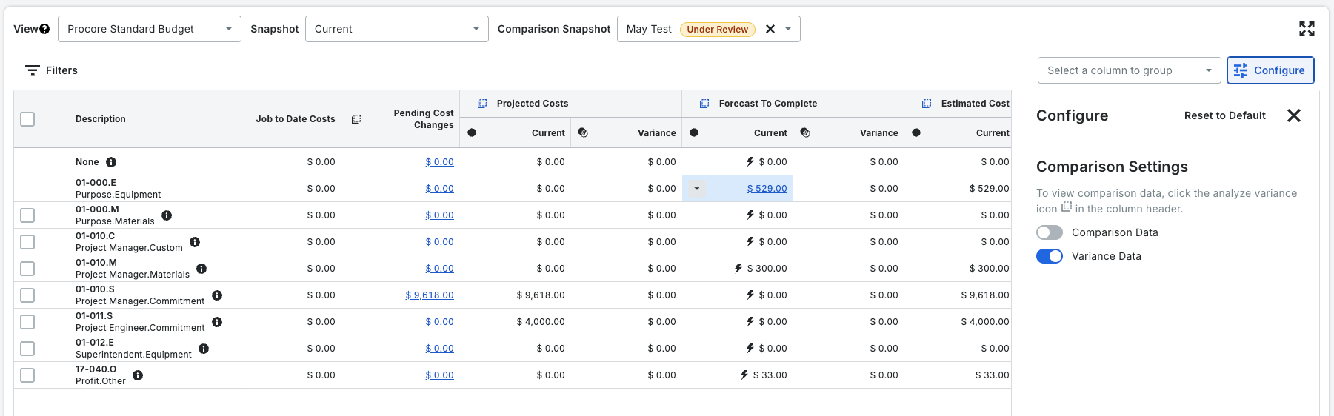The width and height of the screenshot is (1334, 416).
Task: Click the Configure button
Action: (1270, 70)
